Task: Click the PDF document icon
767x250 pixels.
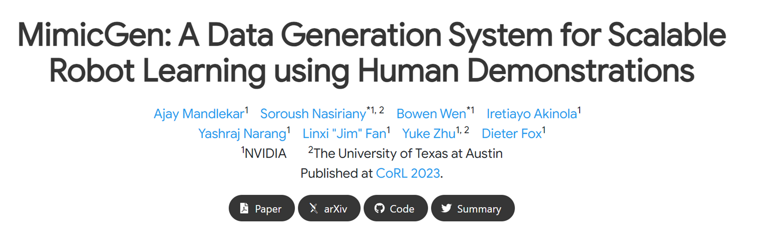Action: (244, 208)
